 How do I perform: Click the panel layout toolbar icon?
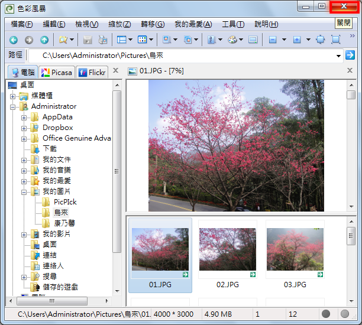(x=121, y=40)
